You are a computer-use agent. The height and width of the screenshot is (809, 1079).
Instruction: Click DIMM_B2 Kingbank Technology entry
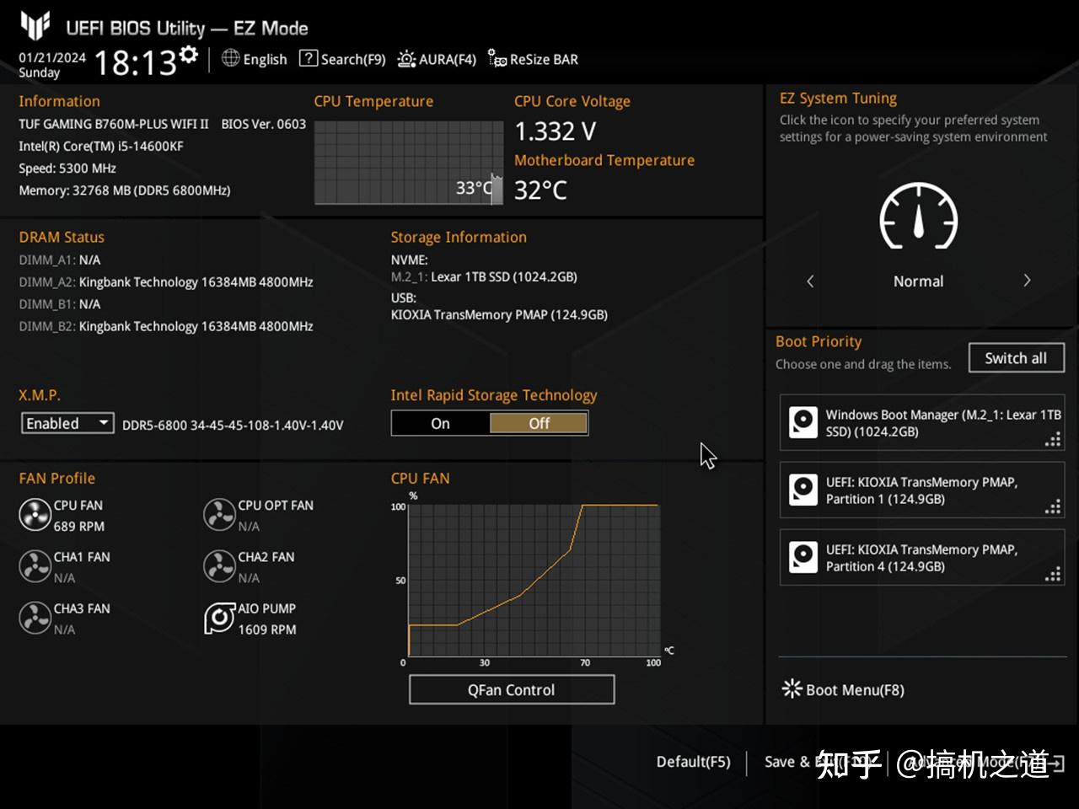[166, 326]
